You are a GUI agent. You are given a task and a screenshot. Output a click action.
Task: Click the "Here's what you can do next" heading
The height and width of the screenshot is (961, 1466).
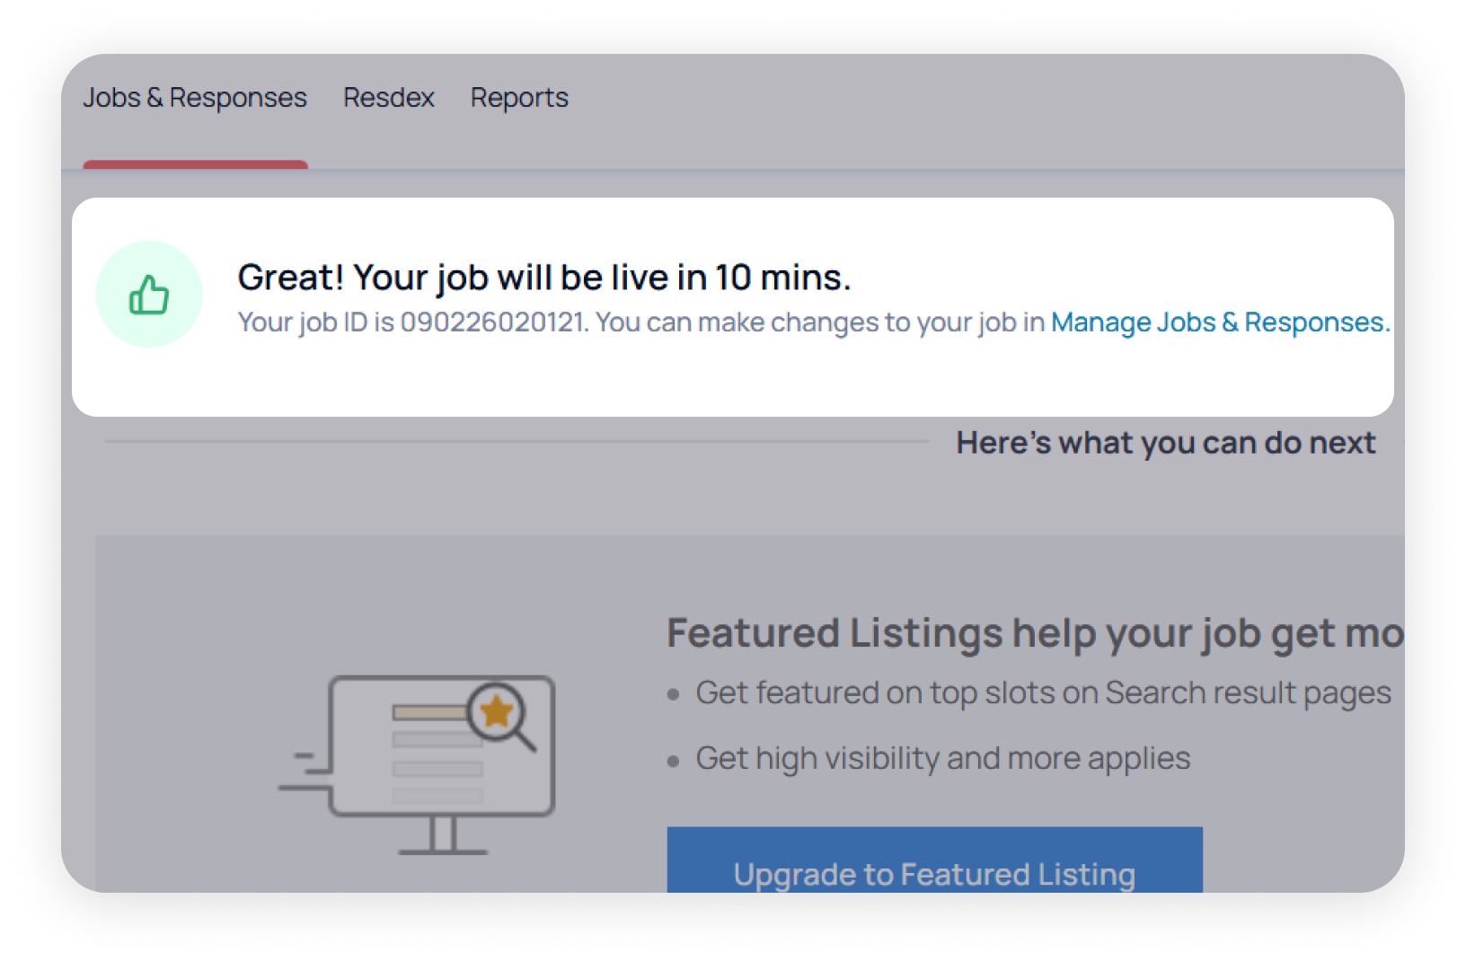[1165, 443]
